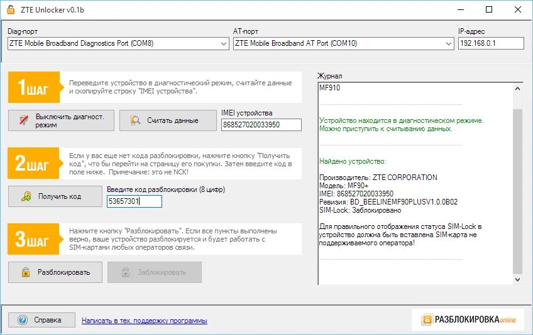Image resolution: width=533 pixels, height=335 pixels.
Task: Click the green Устройство находится в диагностическом режиме text
Action: tap(401, 120)
